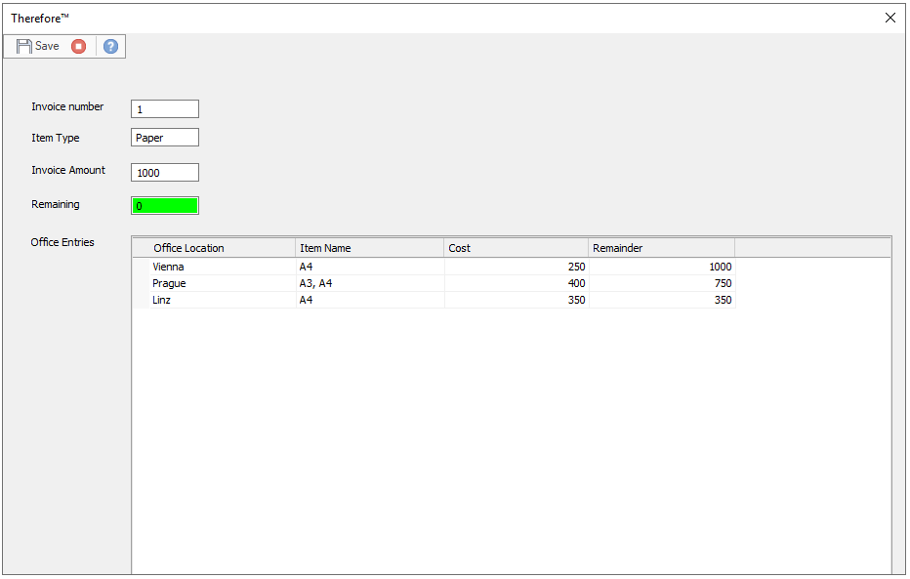Select the Linz office entry
910x579 pixels.
(162, 300)
